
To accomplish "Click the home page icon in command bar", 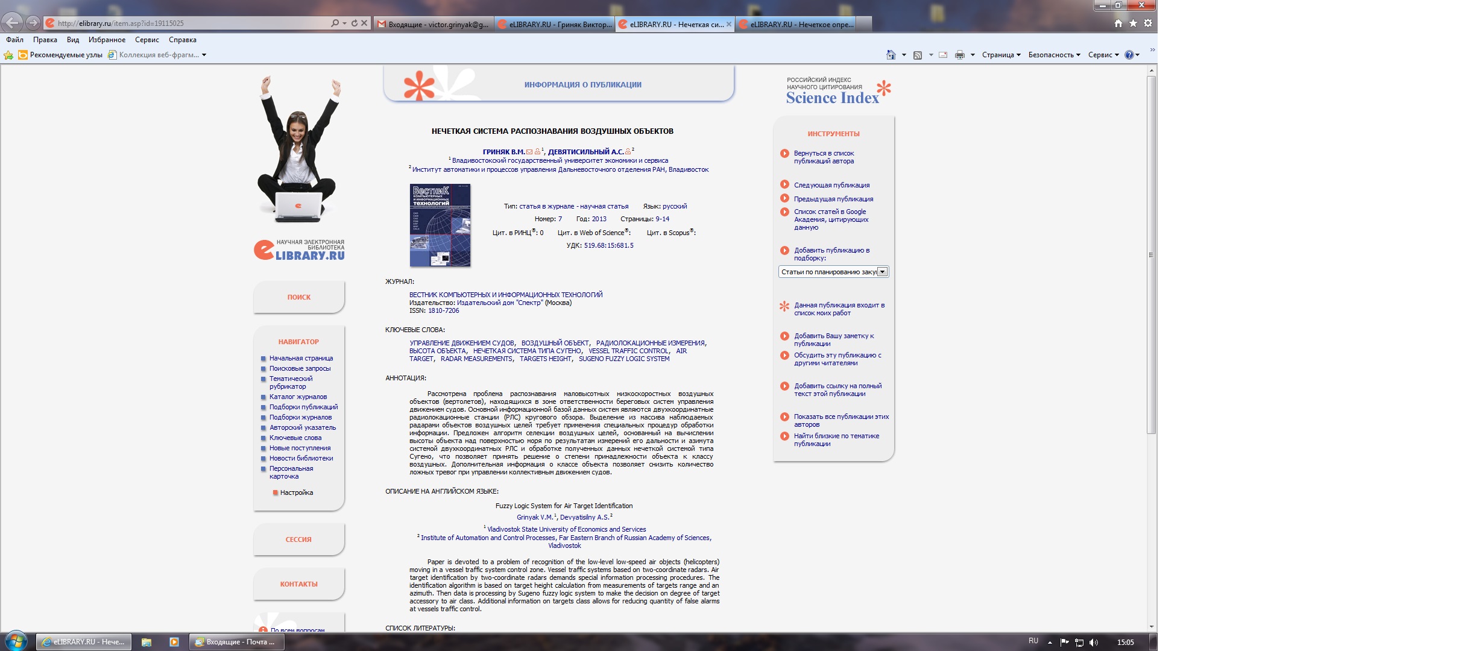I will point(891,55).
